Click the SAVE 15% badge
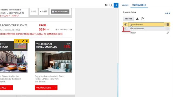 tap(67, 46)
